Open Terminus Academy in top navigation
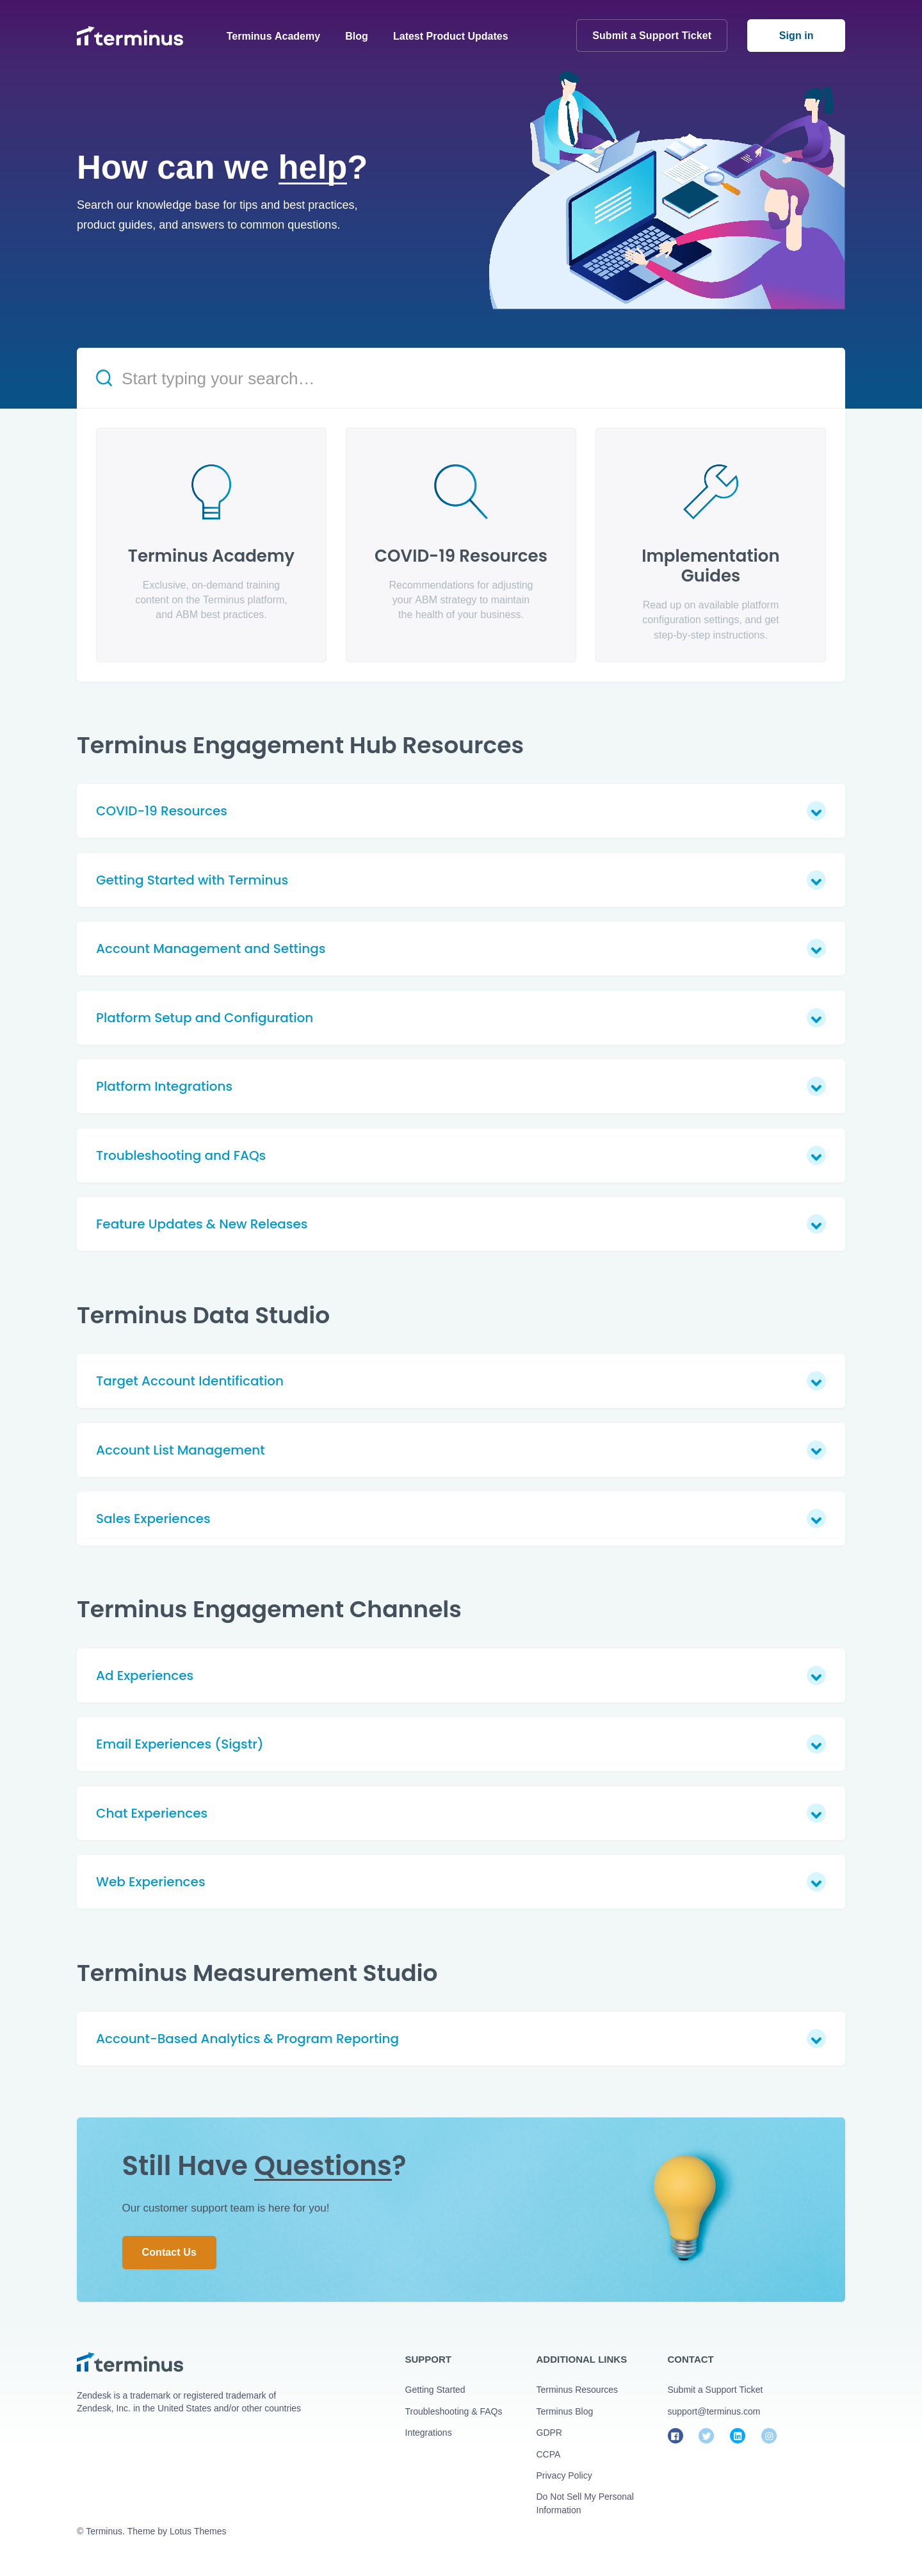Image resolution: width=922 pixels, height=2576 pixels. tap(273, 36)
